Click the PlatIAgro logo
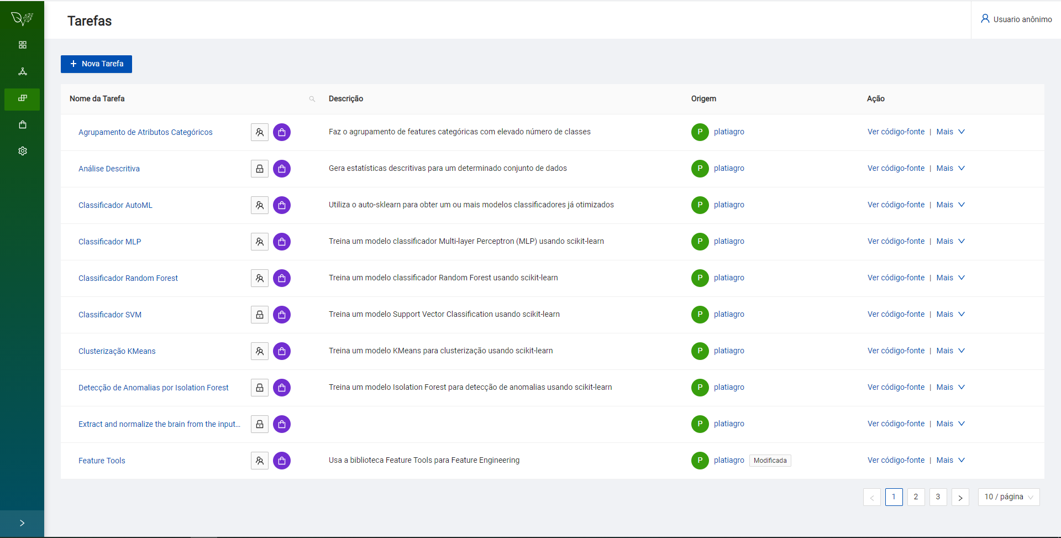Screen dimensions: 1061x538 (22, 19)
